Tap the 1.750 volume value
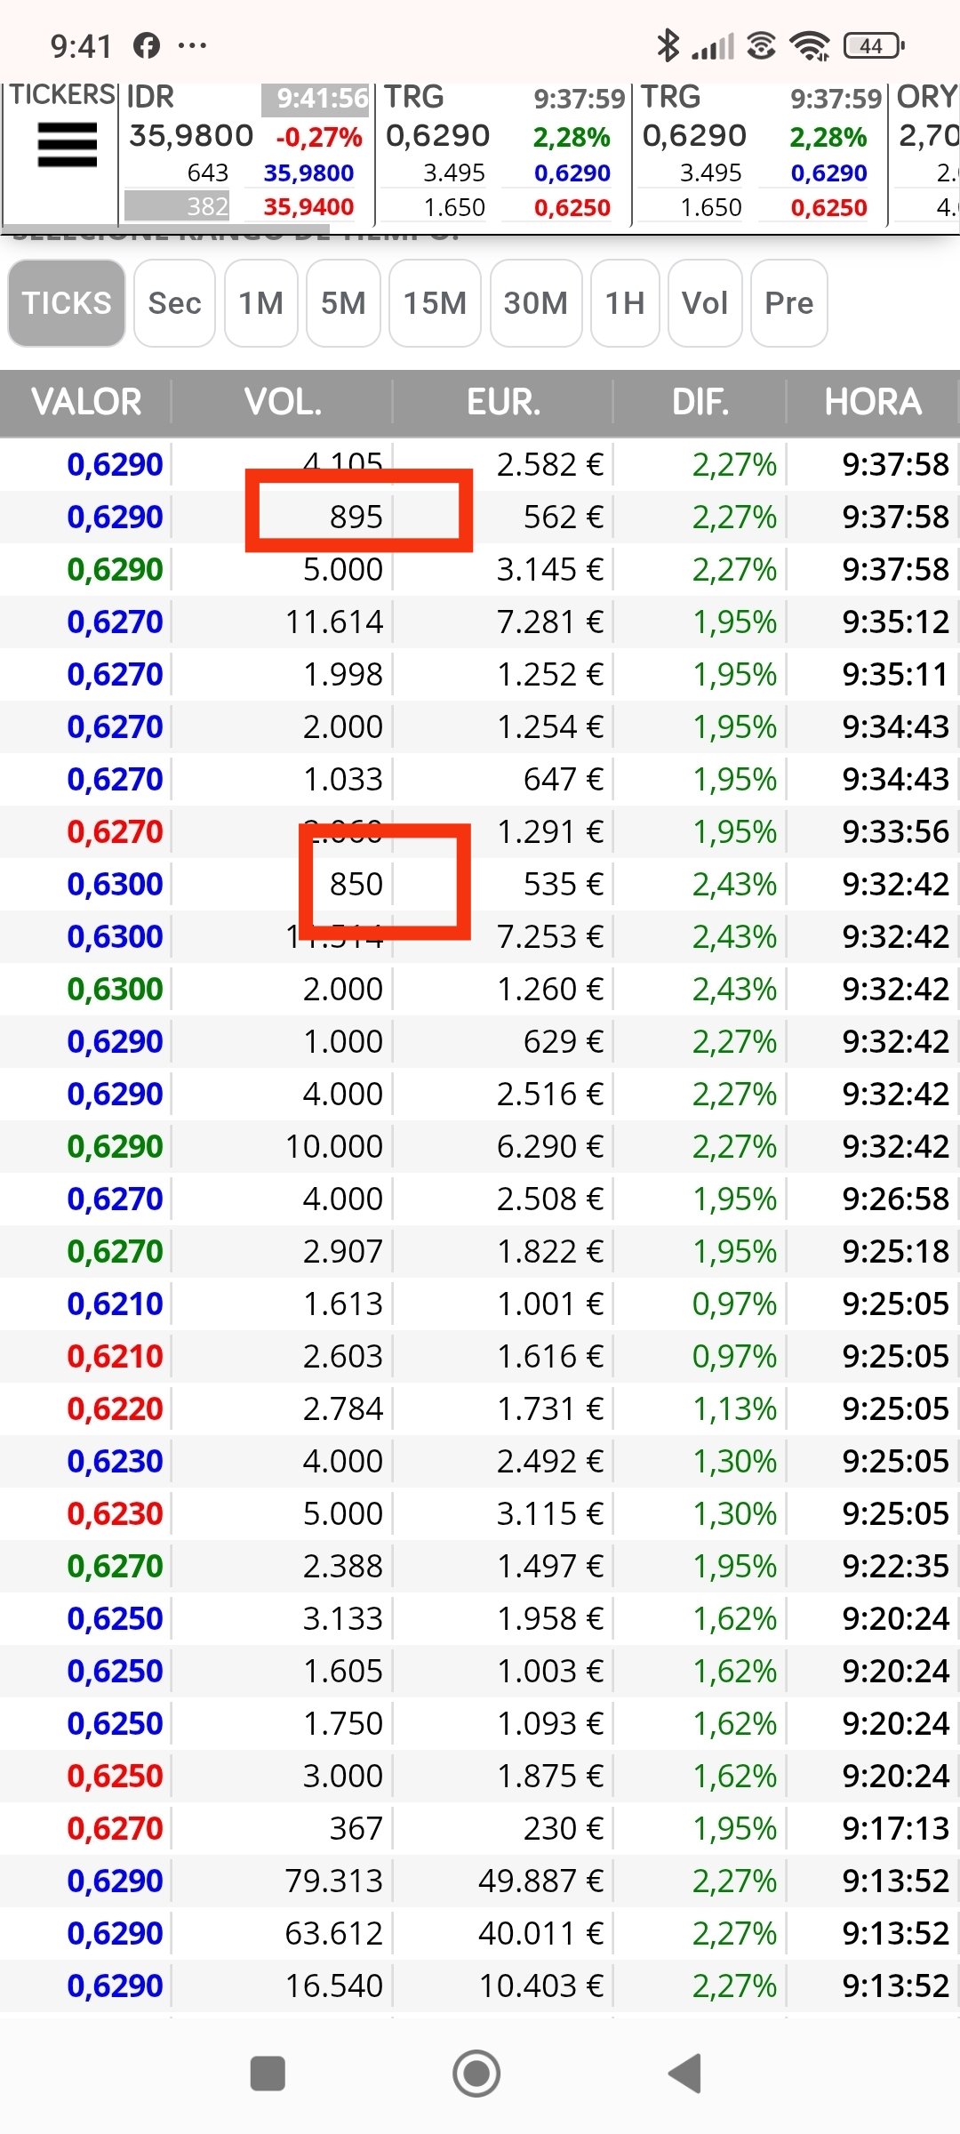Image resolution: width=960 pixels, height=2134 pixels. 343,1723
